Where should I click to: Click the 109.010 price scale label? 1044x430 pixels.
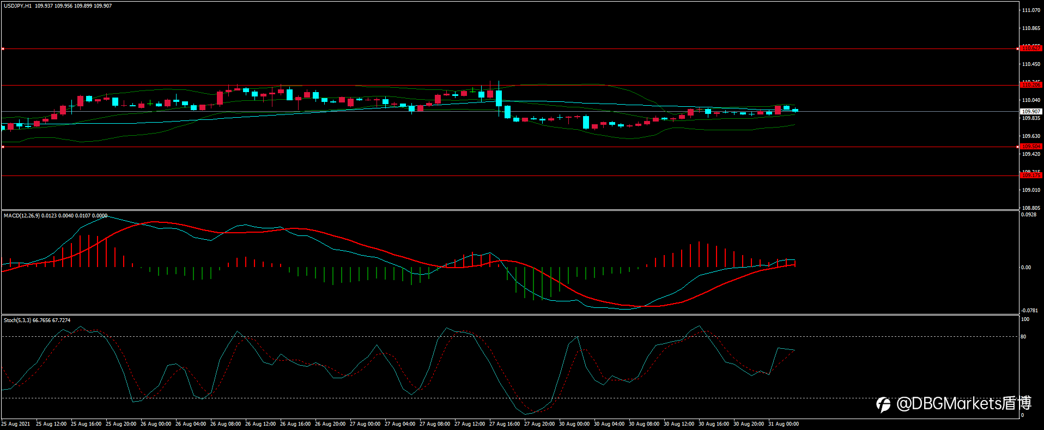coord(1031,190)
